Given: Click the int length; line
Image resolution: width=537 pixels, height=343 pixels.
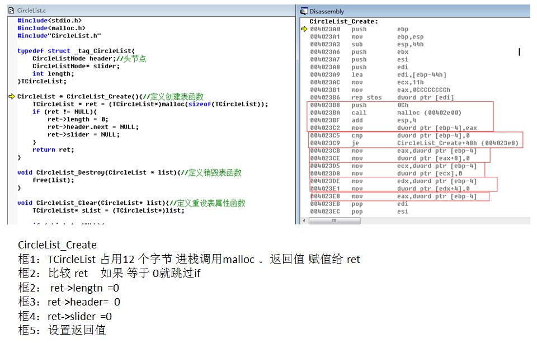Looking at the screenshot, I should click(x=53, y=74).
